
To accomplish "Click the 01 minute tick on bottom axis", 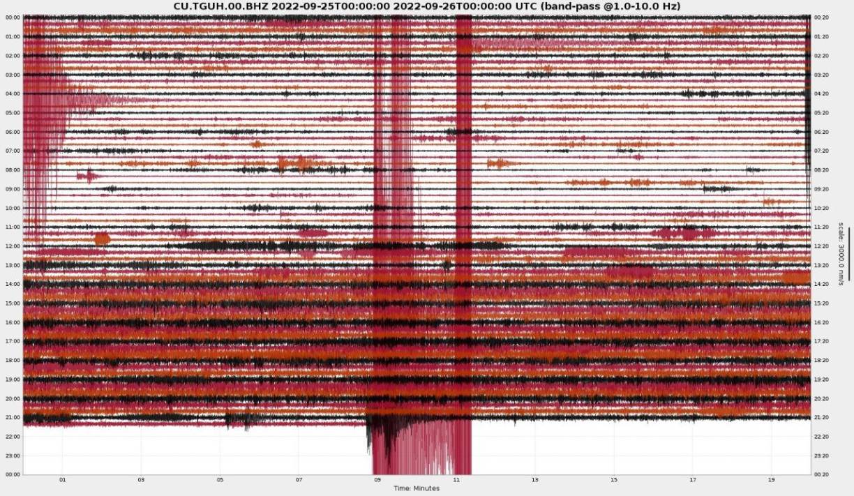I will (62, 480).
